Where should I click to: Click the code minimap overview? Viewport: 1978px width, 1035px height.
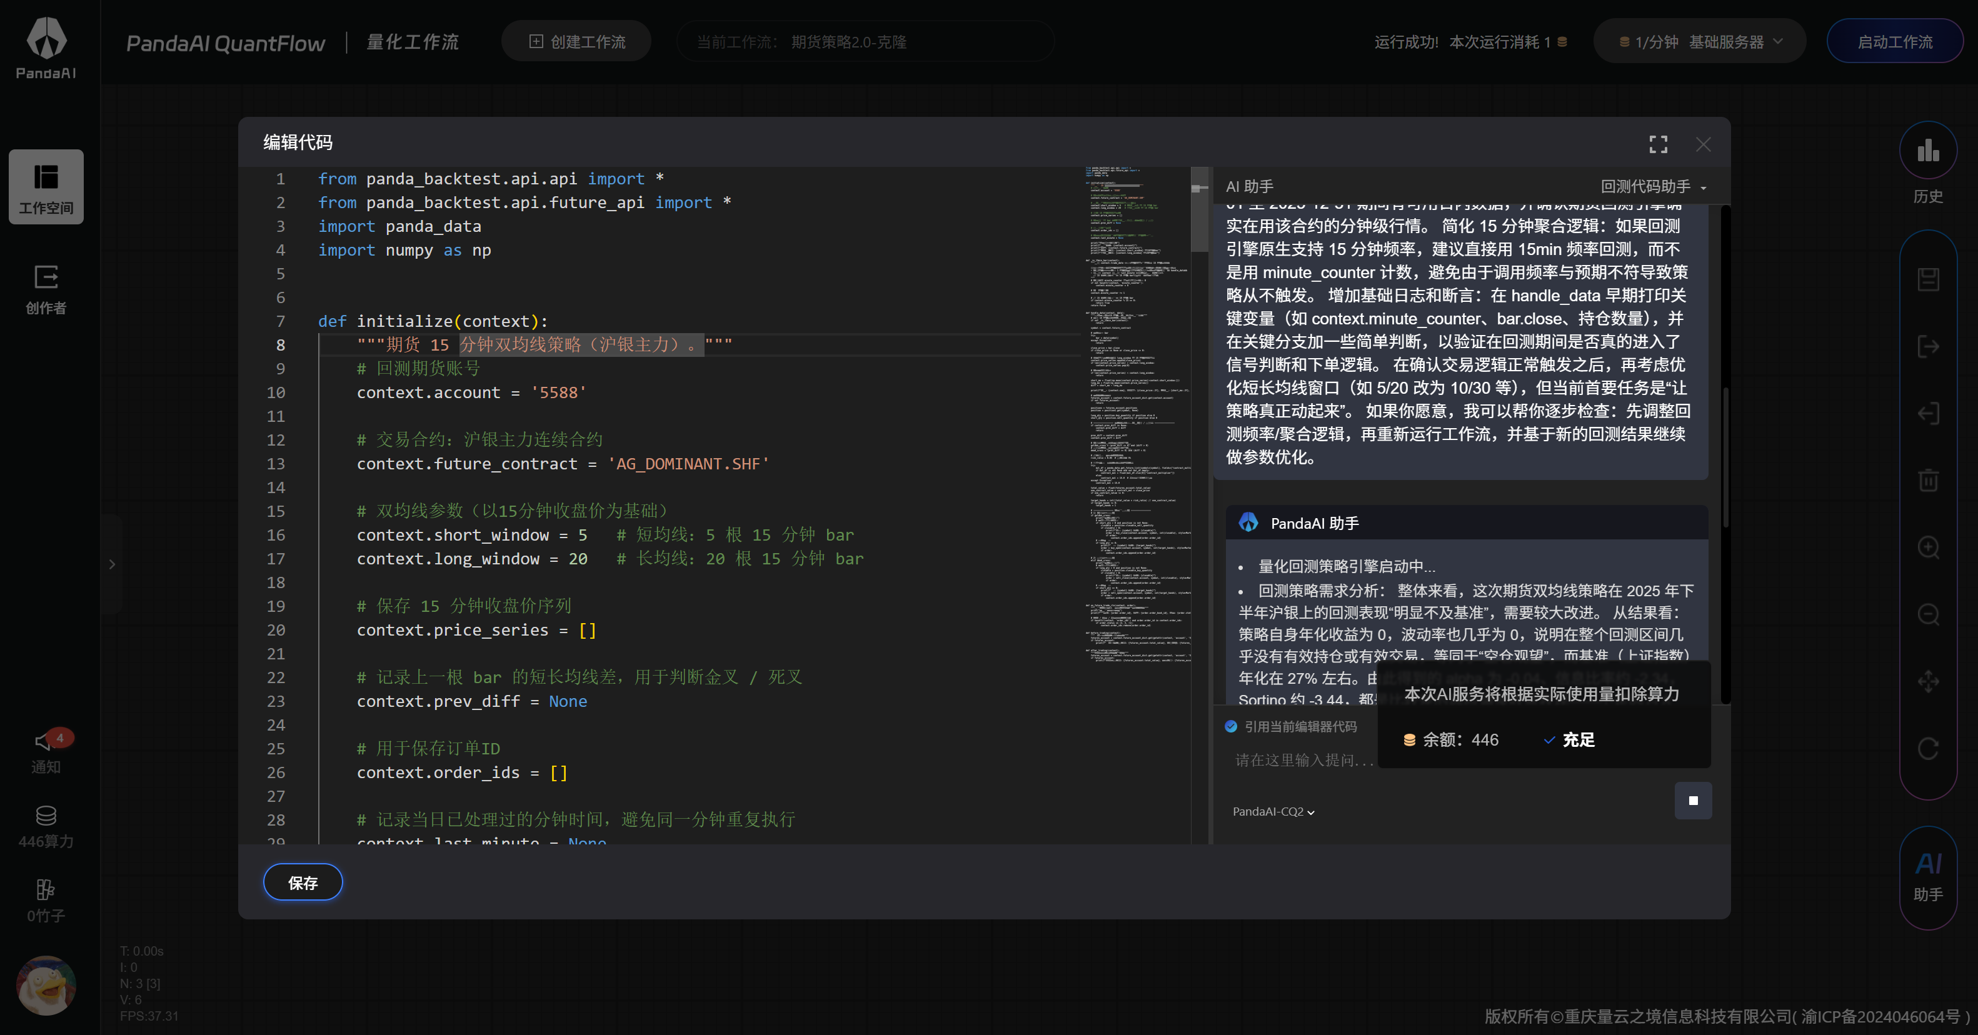(x=1137, y=414)
